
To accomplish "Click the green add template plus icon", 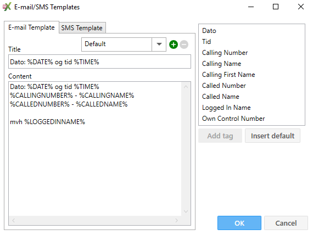I will pyautogui.click(x=174, y=44).
